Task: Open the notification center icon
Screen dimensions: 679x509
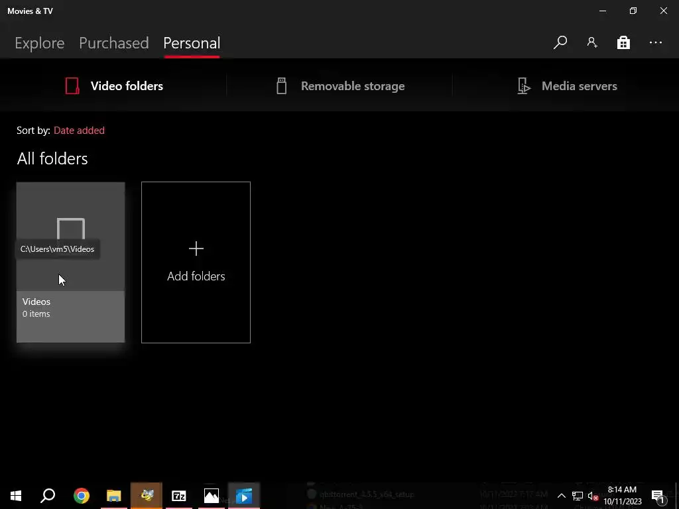Action: pos(658,496)
